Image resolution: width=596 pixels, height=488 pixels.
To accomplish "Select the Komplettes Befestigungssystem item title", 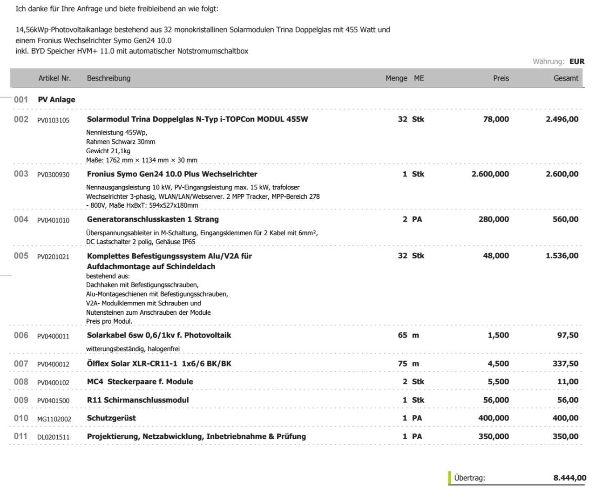I will coord(169,256).
